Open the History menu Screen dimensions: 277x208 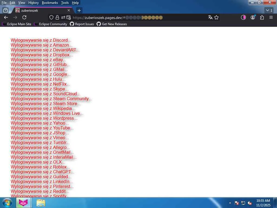pyautogui.click(x=33, y=3)
